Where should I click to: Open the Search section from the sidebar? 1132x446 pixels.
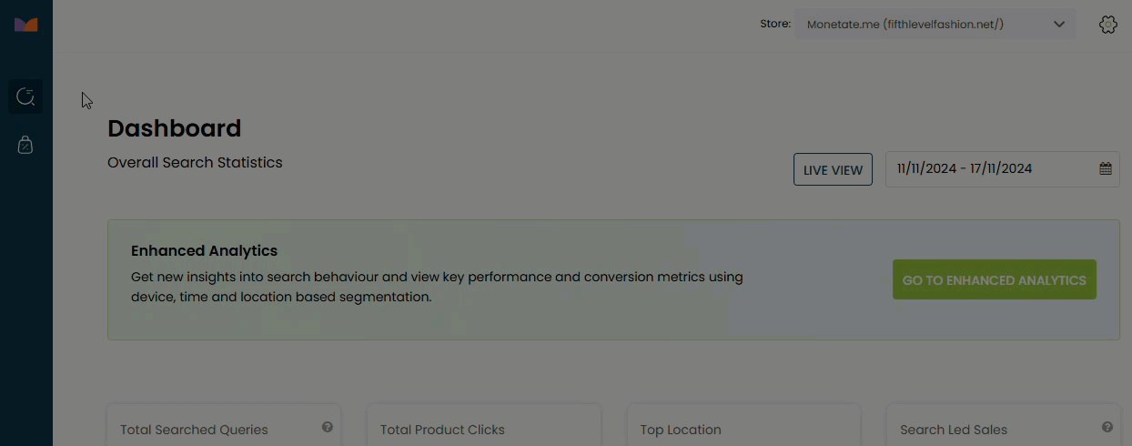25,96
